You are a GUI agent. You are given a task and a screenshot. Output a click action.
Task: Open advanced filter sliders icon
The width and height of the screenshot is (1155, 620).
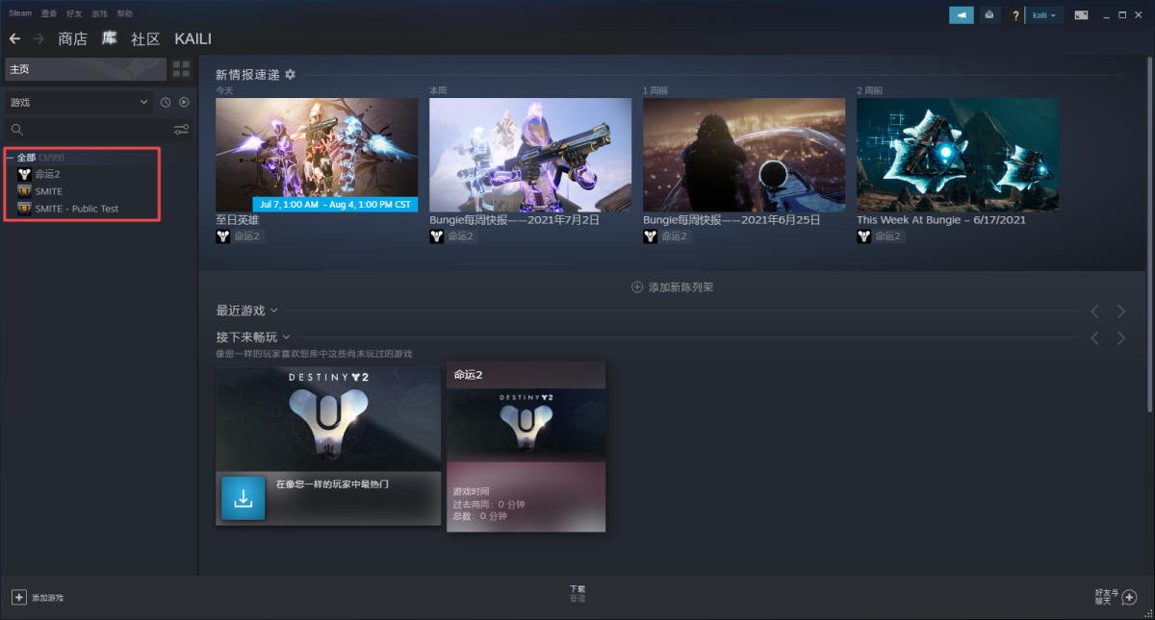181,130
